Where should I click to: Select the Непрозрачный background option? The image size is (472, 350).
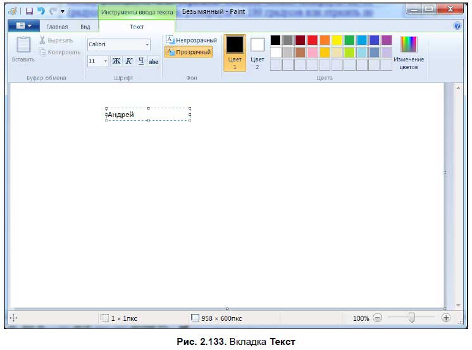pyautogui.click(x=191, y=40)
